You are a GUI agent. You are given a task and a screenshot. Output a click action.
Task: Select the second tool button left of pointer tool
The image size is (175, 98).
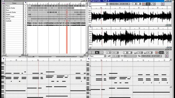pyautogui.click(x=93, y=53)
